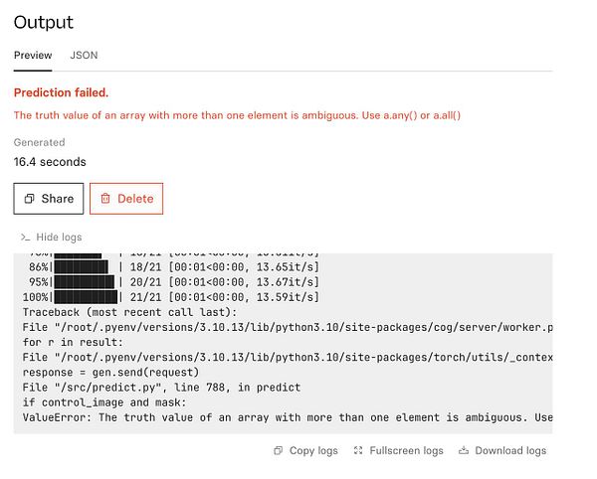Click the trash icon on Delete
Screen dimensions: 597x479
point(105,199)
